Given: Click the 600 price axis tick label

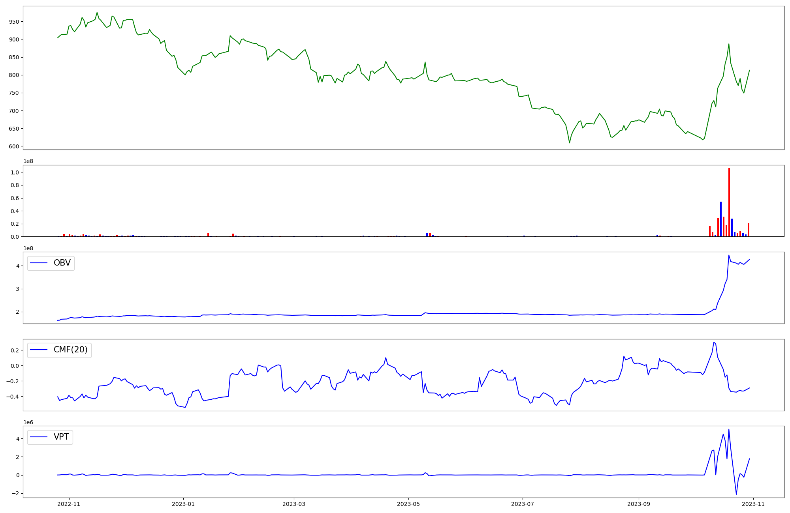Looking at the screenshot, I should coord(14,146).
